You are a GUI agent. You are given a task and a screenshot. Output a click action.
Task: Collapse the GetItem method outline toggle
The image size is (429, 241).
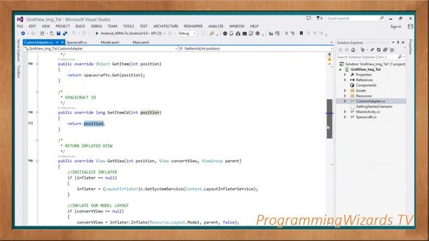[x=38, y=64]
